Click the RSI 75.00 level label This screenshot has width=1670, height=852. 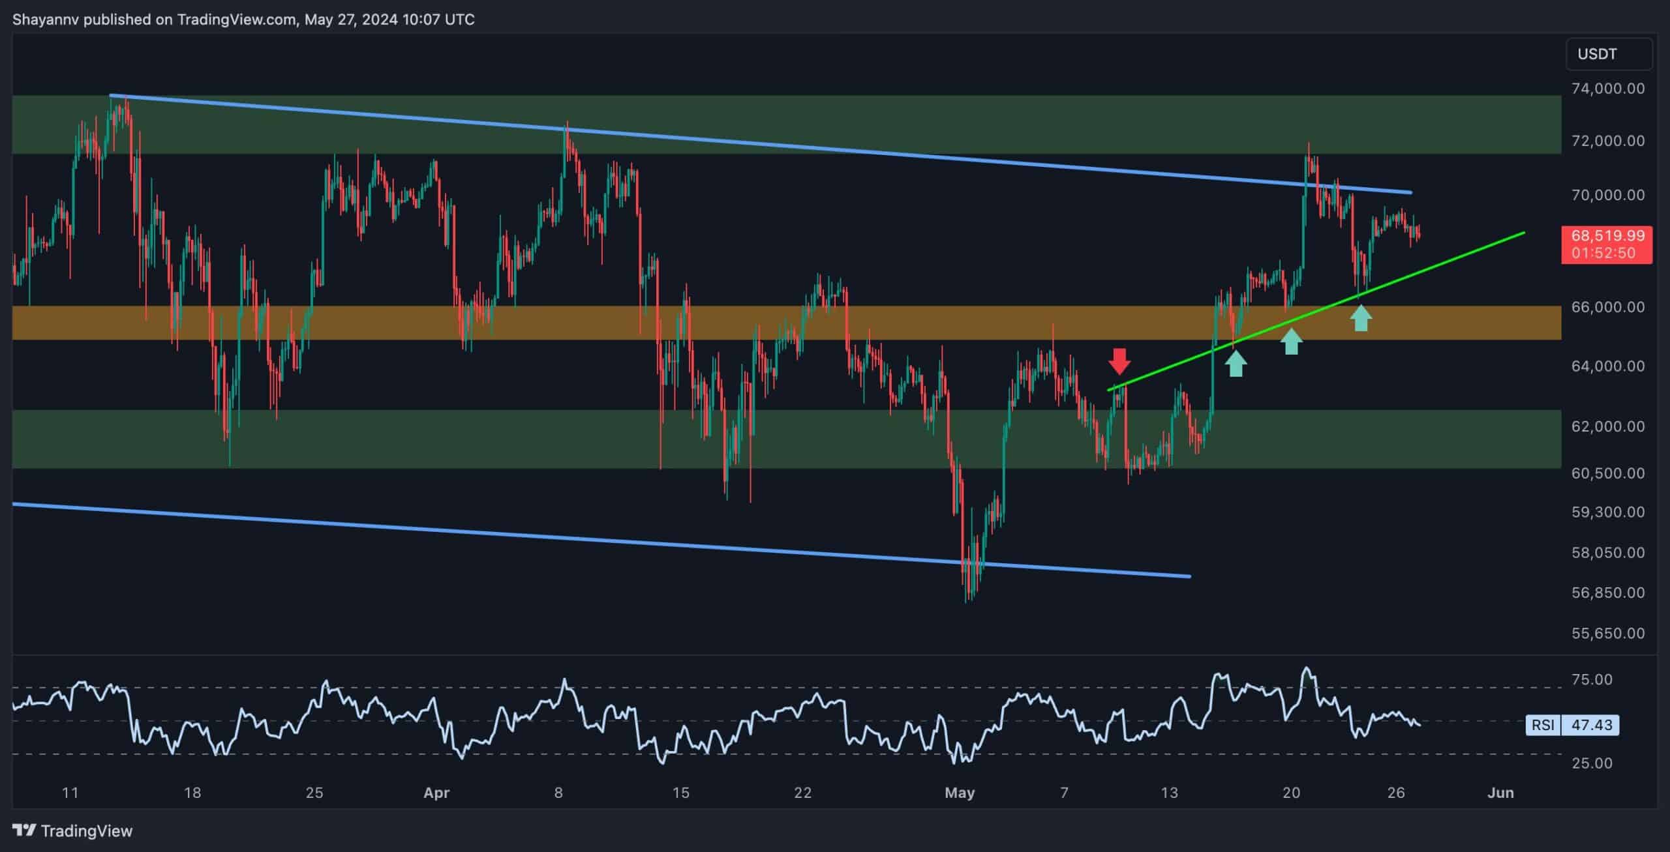[x=1592, y=680]
